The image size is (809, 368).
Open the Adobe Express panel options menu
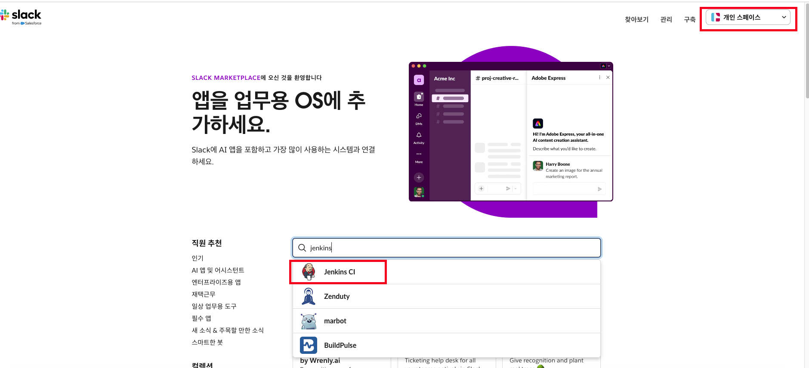[599, 77]
